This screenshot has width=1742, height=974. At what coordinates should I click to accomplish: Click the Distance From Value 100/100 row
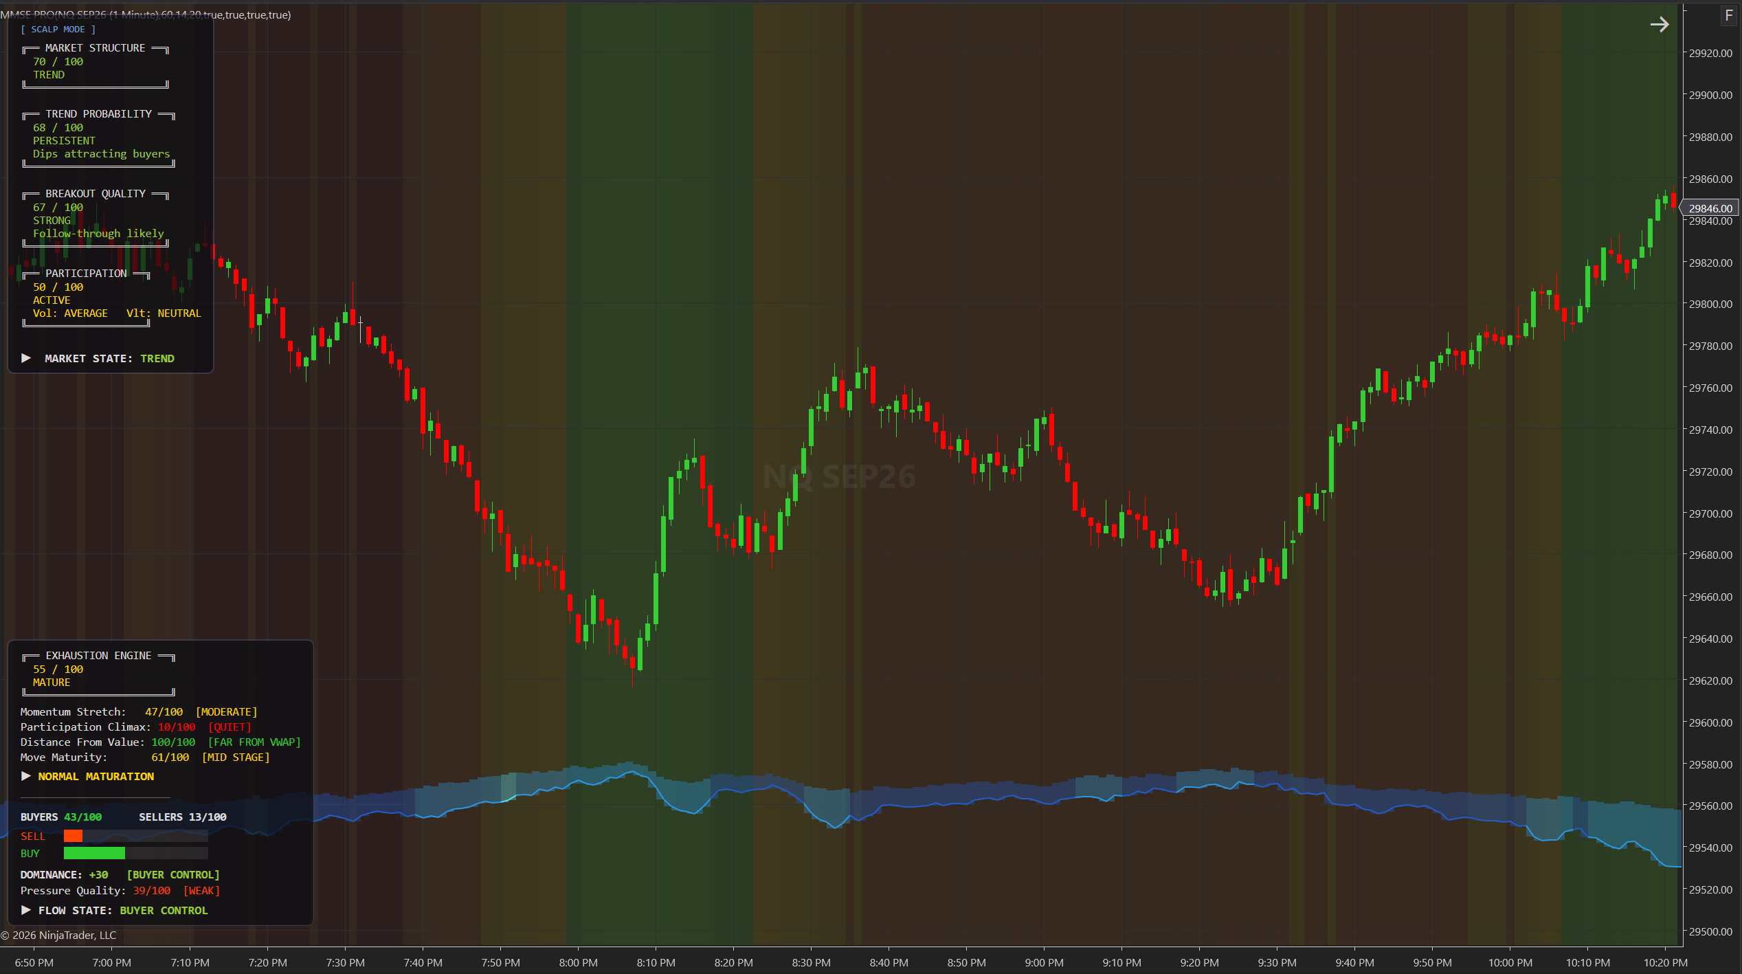pos(161,742)
